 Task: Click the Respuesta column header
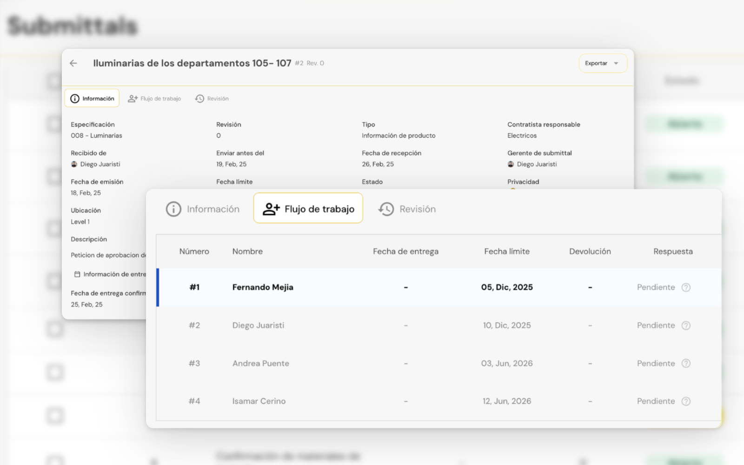point(673,252)
